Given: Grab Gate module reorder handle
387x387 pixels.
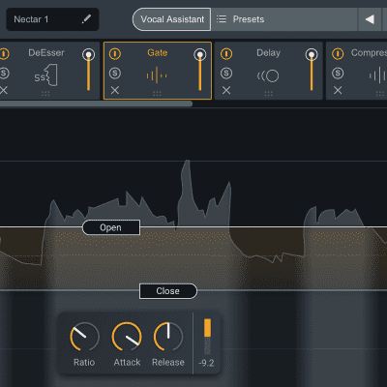Looking at the screenshot, I should (157, 94).
